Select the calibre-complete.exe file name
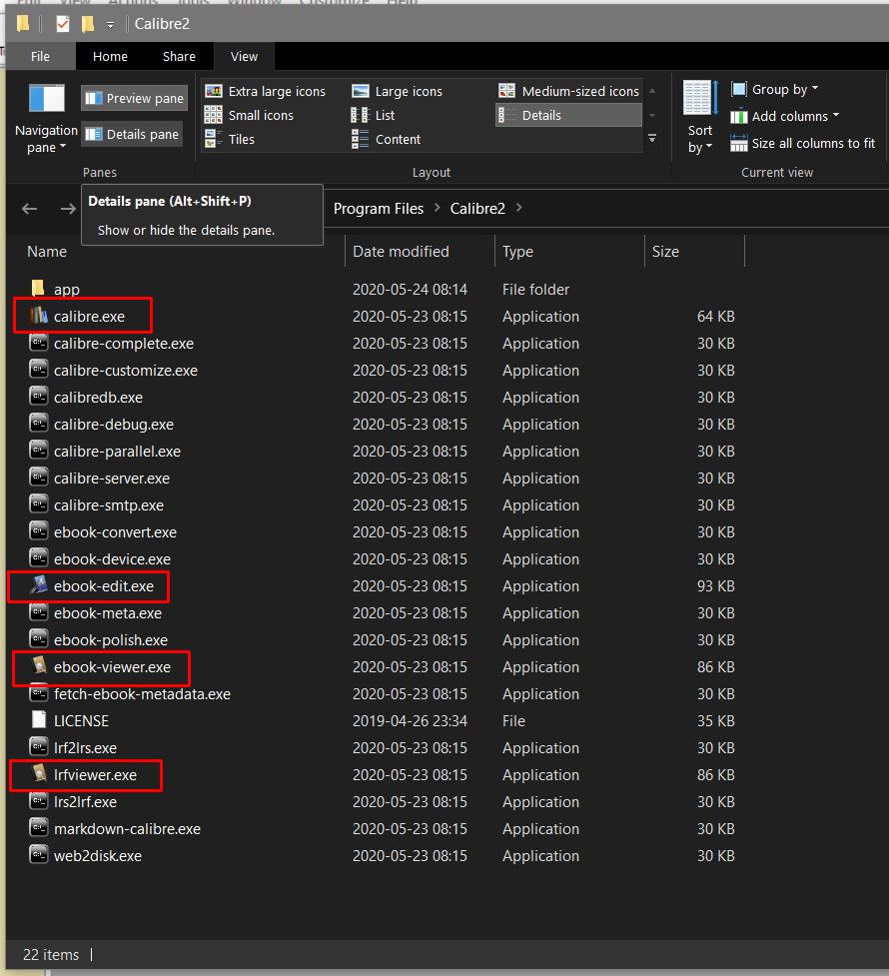Viewport: 889px width, 976px height. point(124,343)
